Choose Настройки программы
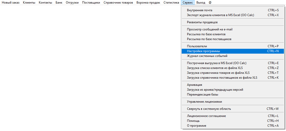This screenshot has height=131, width=286. tap(203, 51)
